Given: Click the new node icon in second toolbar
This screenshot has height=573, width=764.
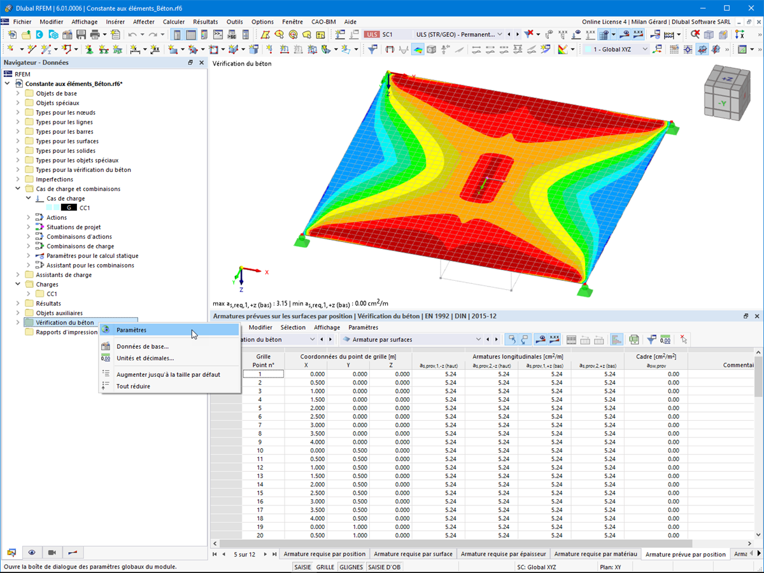Looking at the screenshot, I should pyautogui.click(x=11, y=49).
